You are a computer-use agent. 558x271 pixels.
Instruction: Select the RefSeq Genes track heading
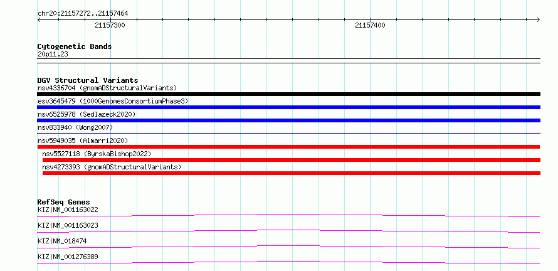click(64, 202)
